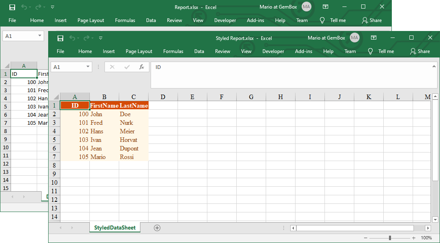440x243 pixels.
Task: Add a new worksheet with the plus icon
Action: click(157, 228)
